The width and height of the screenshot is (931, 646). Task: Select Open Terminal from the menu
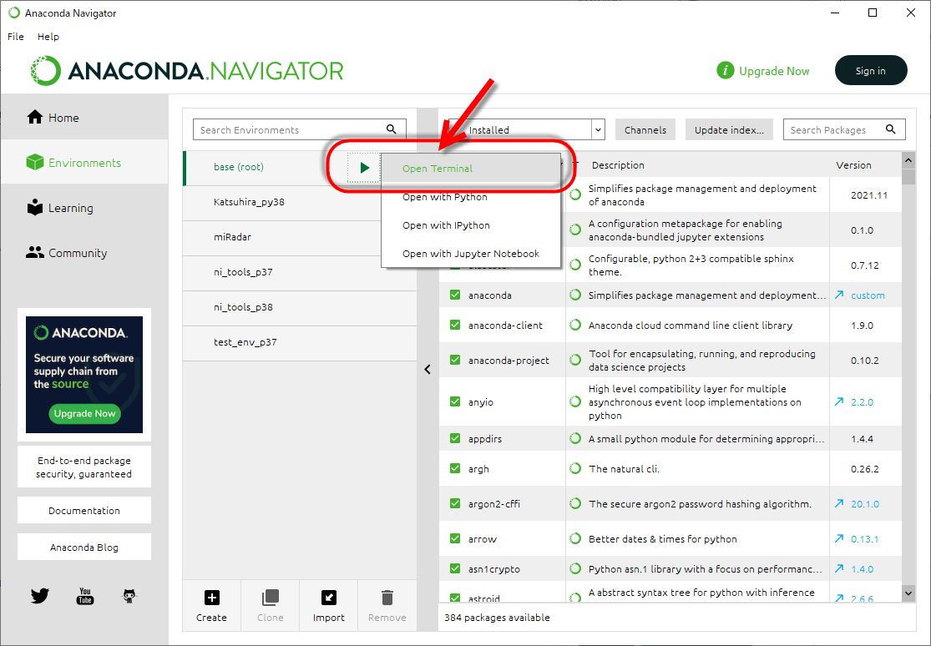coord(471,169)
